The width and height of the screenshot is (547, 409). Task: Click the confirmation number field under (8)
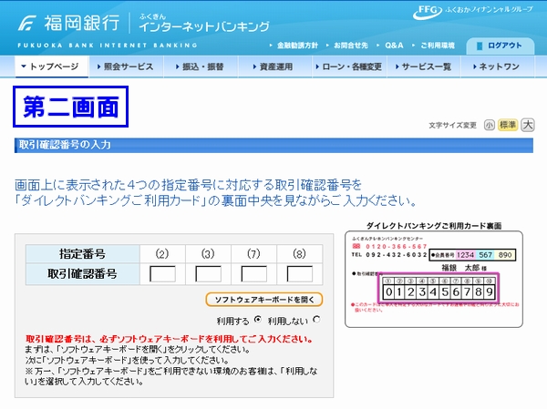coord(300,274)
